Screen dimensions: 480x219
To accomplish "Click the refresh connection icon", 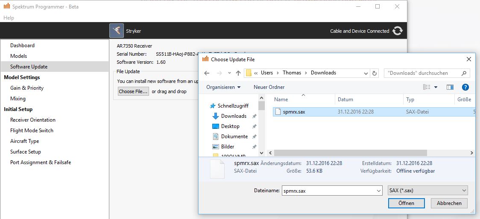I will point(397,31).
